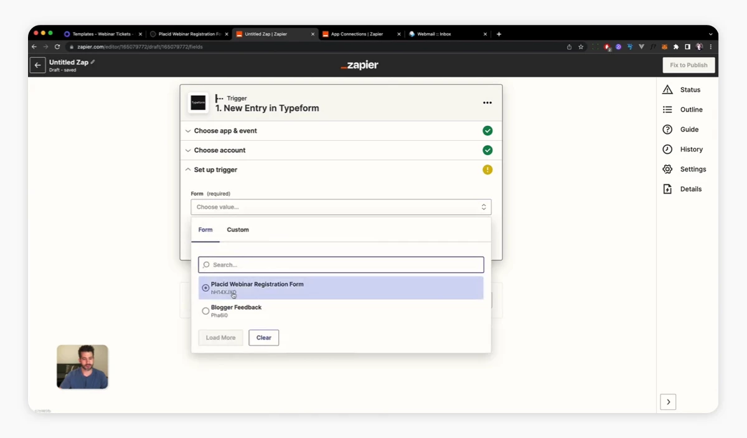Expand the Choose account section
This screenshot has width=747, height=438.
341,150
